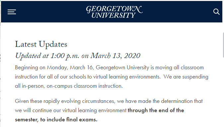The width and height of the screenshot is (224, 127).
Task: Click the bold word 'semester,'
Action: (27, 120)
